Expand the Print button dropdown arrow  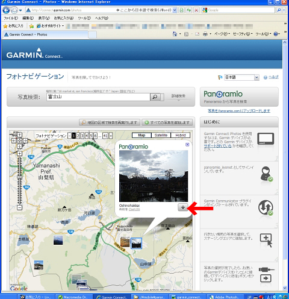210,34
